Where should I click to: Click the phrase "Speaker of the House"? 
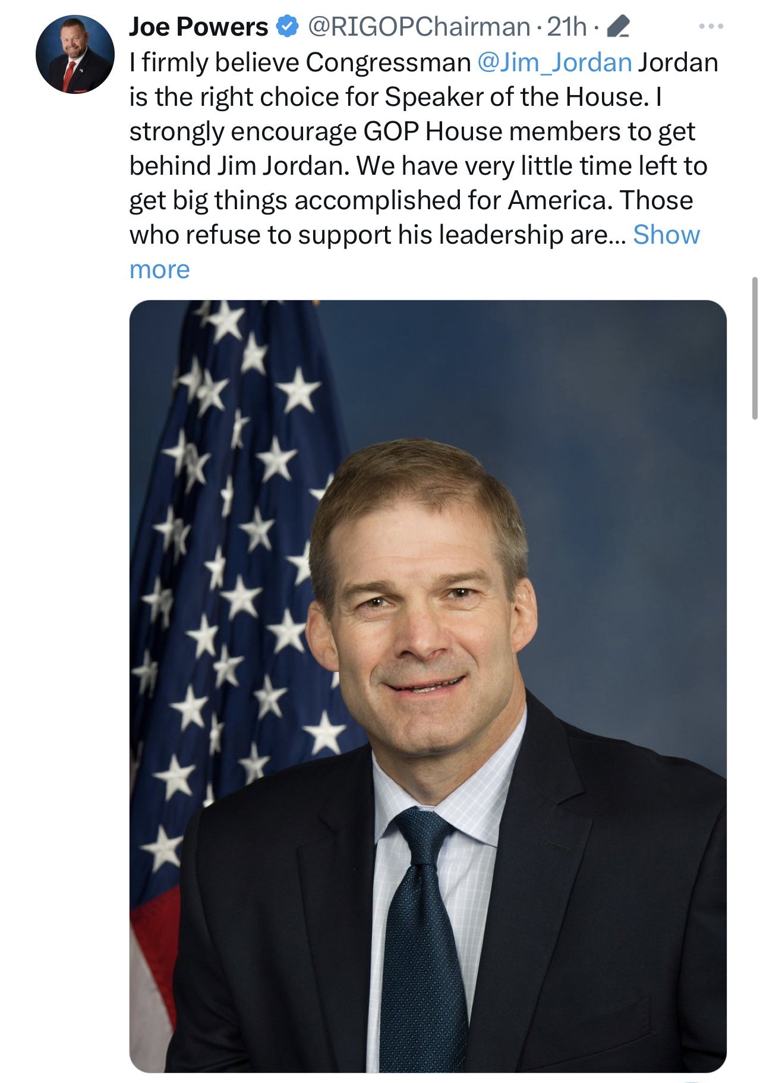click(514, 97)
